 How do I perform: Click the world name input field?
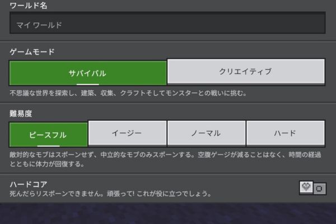pyautogui.click(x=167, y=23)
